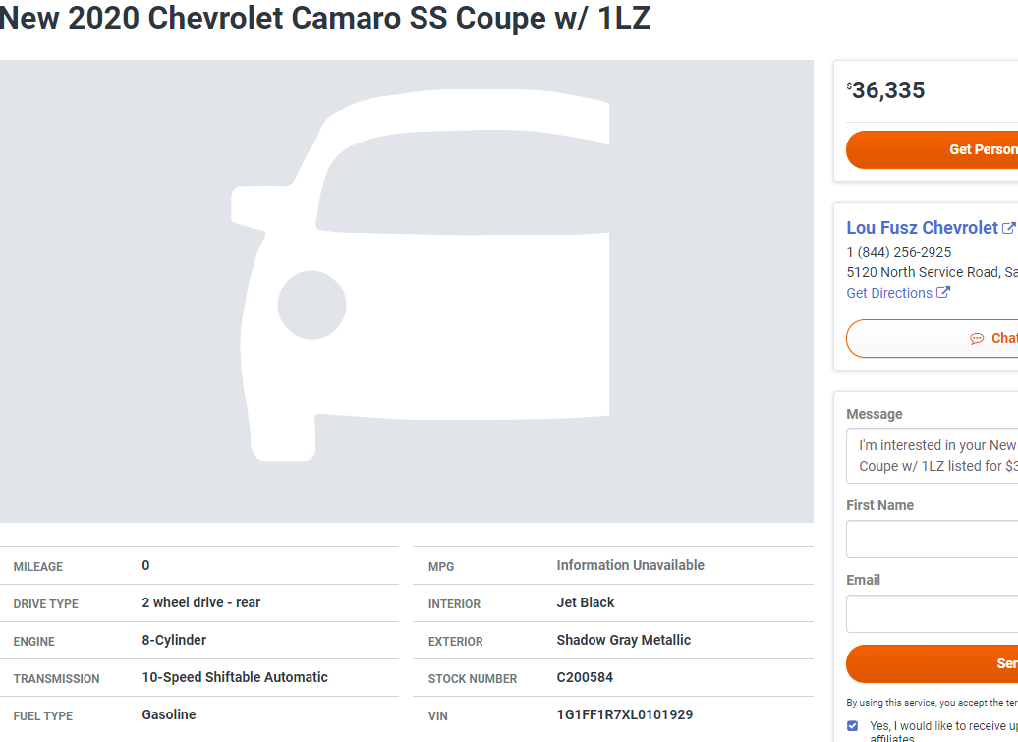Click the speech bubble chat icon
This screenshot has width=1018, height=742.
[977, 339]
